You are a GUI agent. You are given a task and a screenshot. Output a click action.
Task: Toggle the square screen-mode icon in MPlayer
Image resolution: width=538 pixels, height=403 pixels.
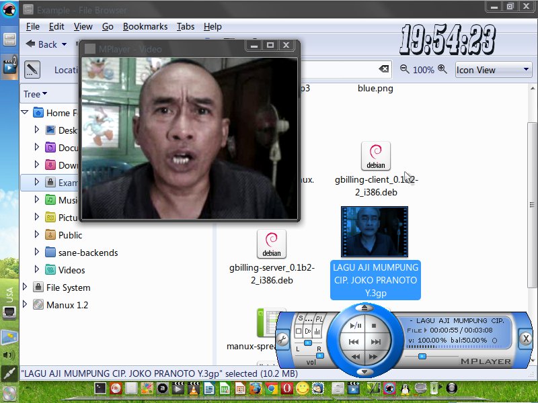tap(299, 331)
